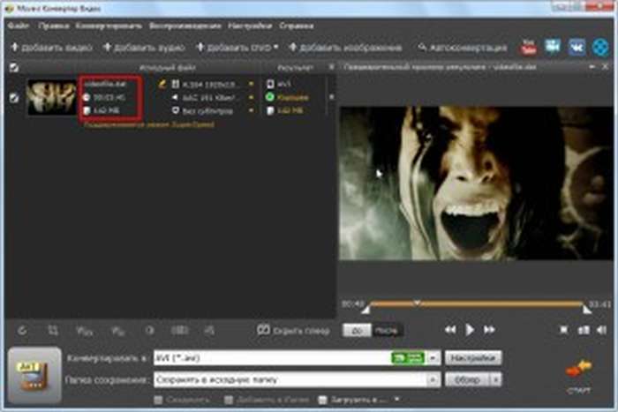The width and height of the screenshot is (618, 412).
Task: Expand the save folder dropdown arrow
Action: [x=433, y=380]
